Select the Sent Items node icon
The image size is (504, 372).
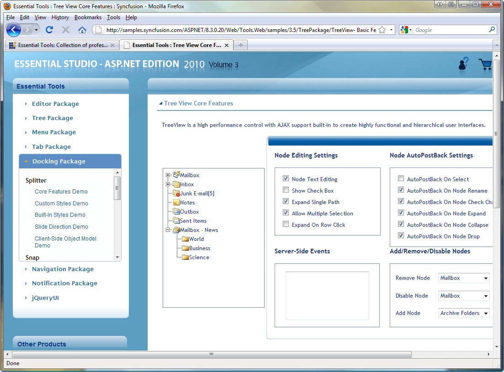coord(176,220)
